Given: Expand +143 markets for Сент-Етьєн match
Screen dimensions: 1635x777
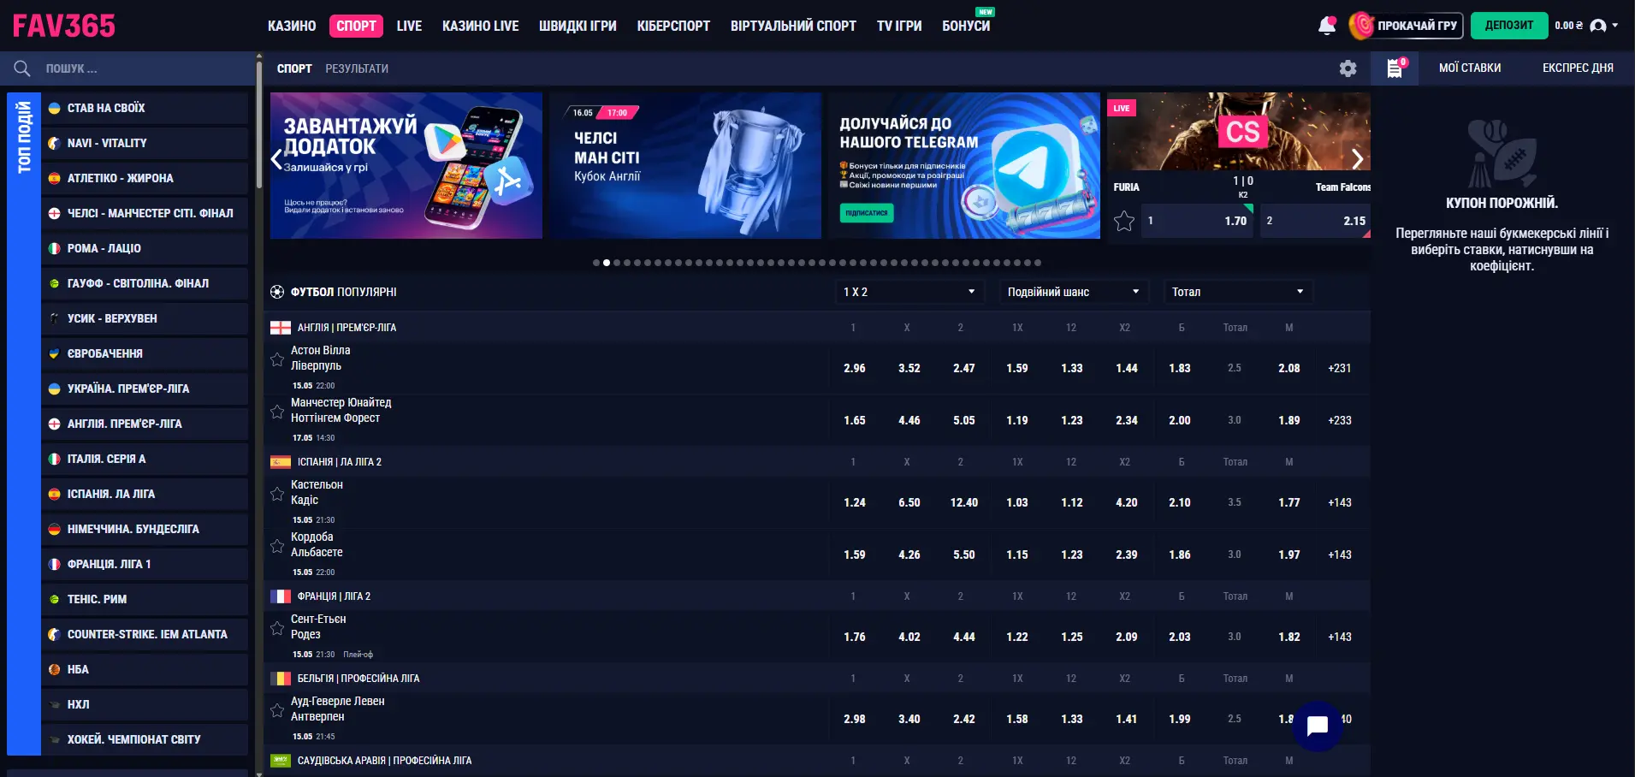Looking at the screenshot, I should [x=1340, y=637].
